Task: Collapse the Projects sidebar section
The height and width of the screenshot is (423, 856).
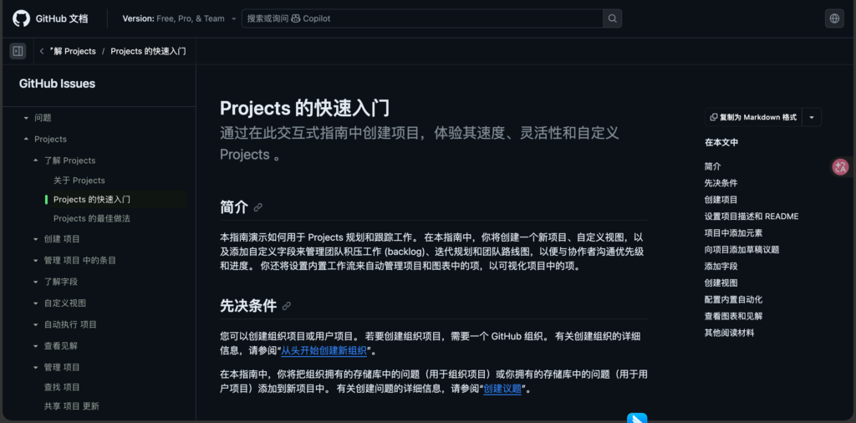Action: (26, 139)
